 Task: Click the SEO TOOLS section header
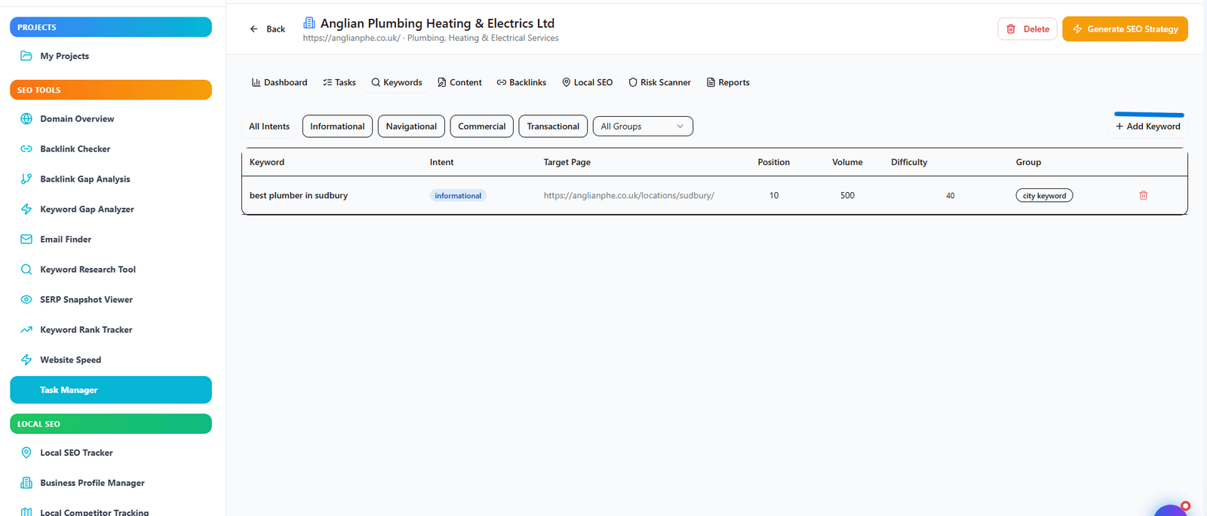tap(111, 90)
